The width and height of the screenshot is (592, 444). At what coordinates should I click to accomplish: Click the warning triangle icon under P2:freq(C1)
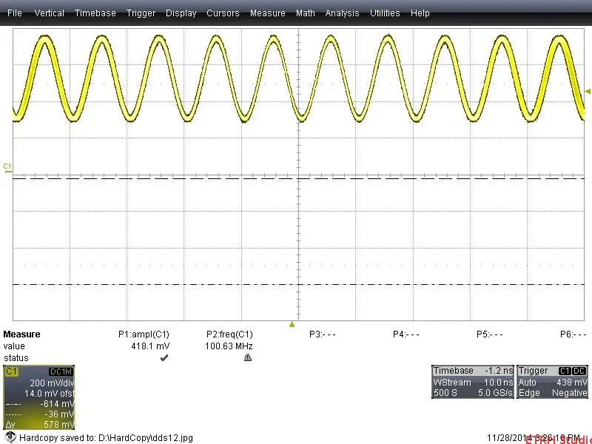[248, 357]
